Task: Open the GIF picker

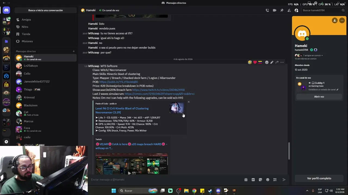Action: (x=253, y=180)
